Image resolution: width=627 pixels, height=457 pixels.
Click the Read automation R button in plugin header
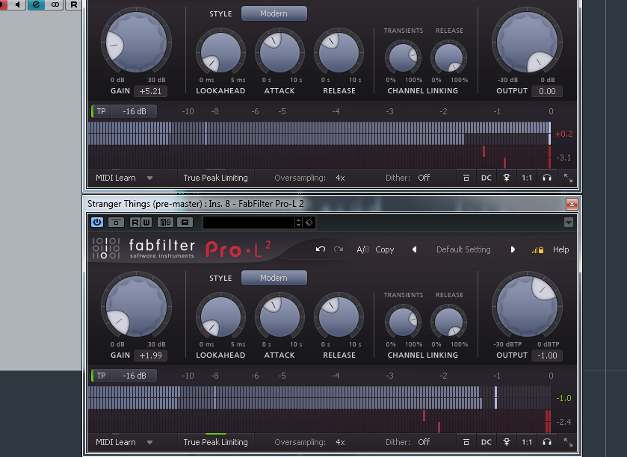[136, 223]
